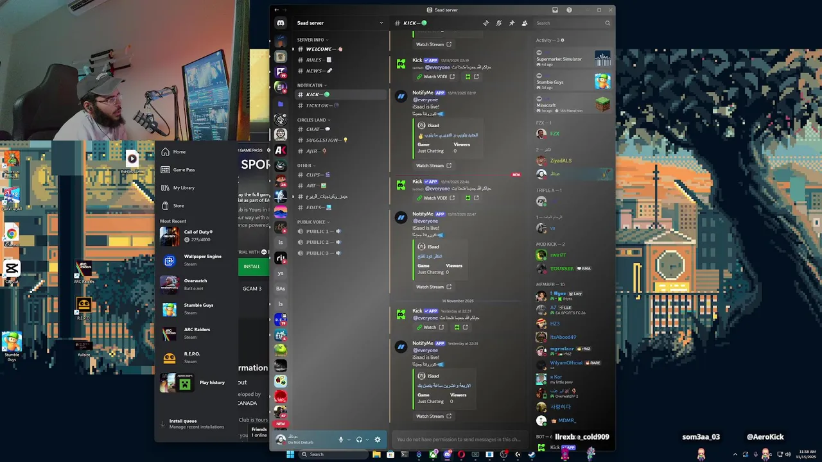
Task: Open server folder icon in server list
Action: click(x=281, y=104)
